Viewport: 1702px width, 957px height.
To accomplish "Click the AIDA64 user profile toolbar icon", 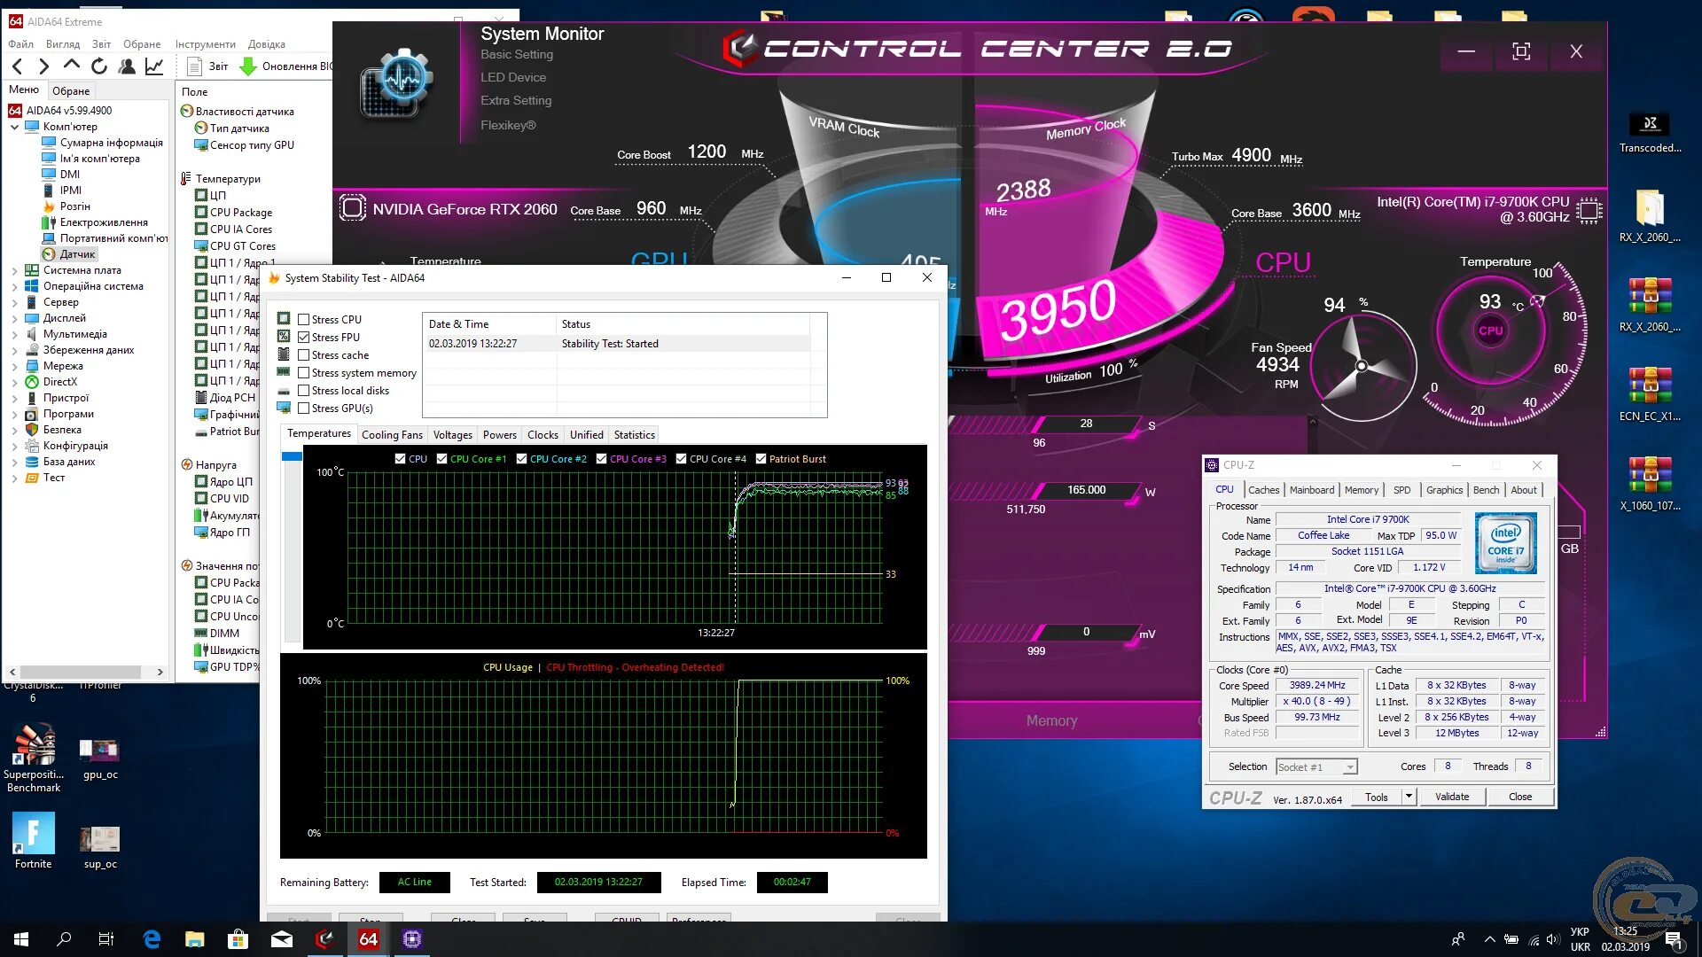I will (127, 66).
